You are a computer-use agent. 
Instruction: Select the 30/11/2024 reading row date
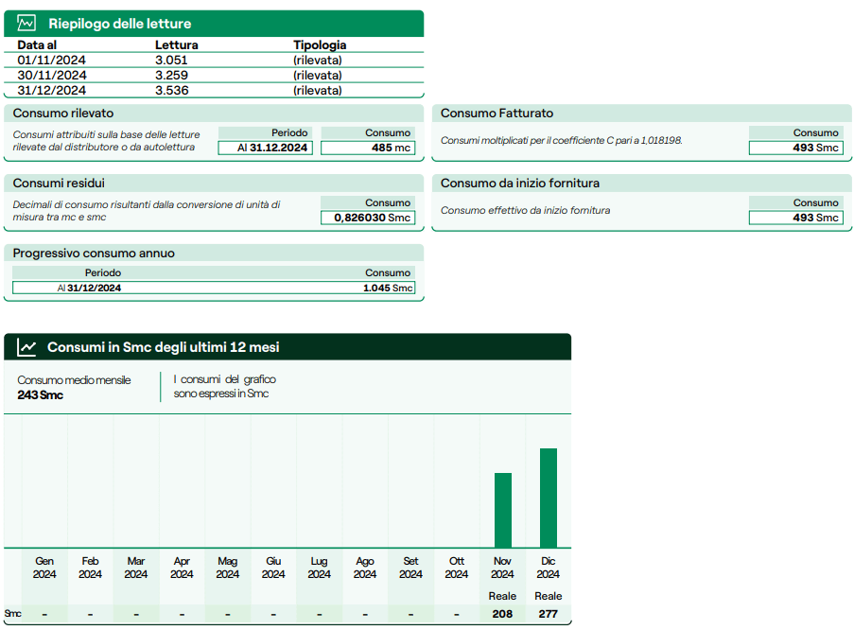[x=51, y=75]
